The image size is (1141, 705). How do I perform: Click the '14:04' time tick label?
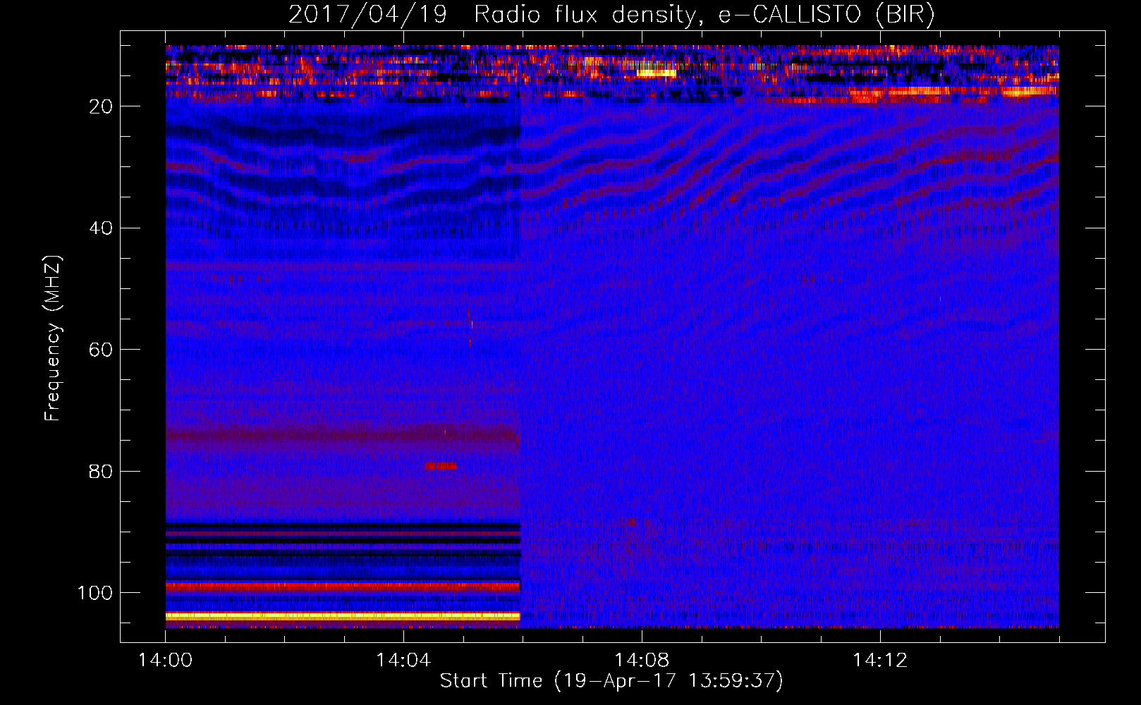click(x=403, y=661)
